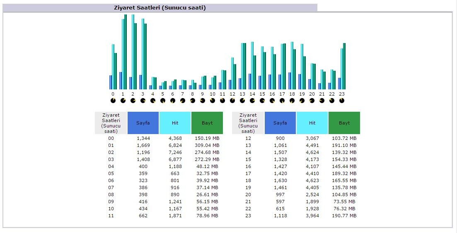This screenshot has height=233, width=457.
Task: Click the clock icon below hour 17
Action: pos(282,101)
